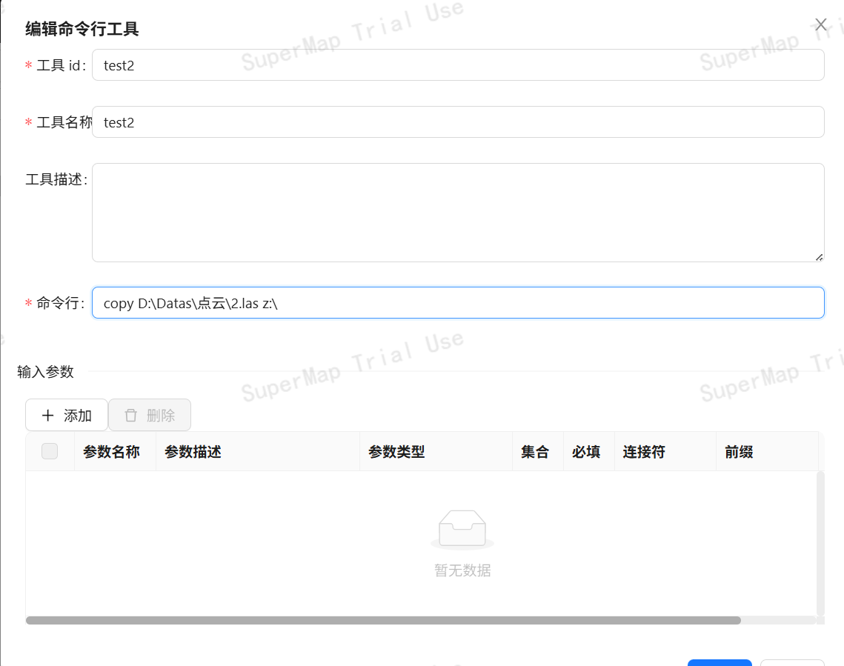Click the trash icon 删除 button
Viewport: 844px width, 666px height.
(150, 415)
